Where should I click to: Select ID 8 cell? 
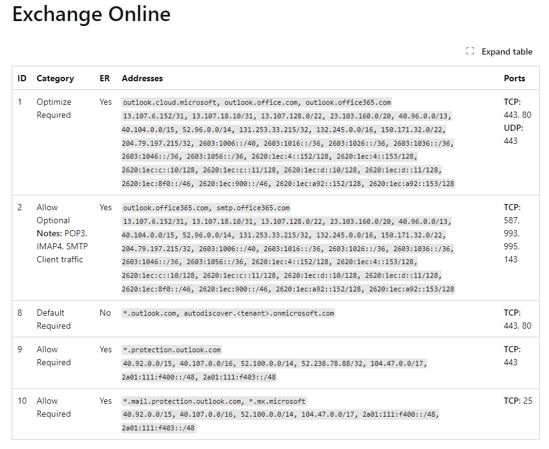point(20,313)
